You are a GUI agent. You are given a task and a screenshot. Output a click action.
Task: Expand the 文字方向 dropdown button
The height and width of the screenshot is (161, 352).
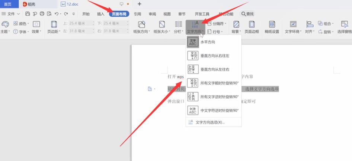point(195,32)
